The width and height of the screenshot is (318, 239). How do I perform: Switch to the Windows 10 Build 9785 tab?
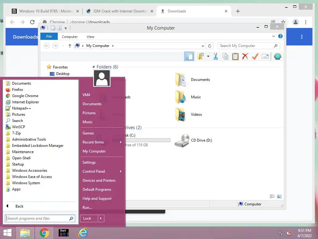(45, 11)
